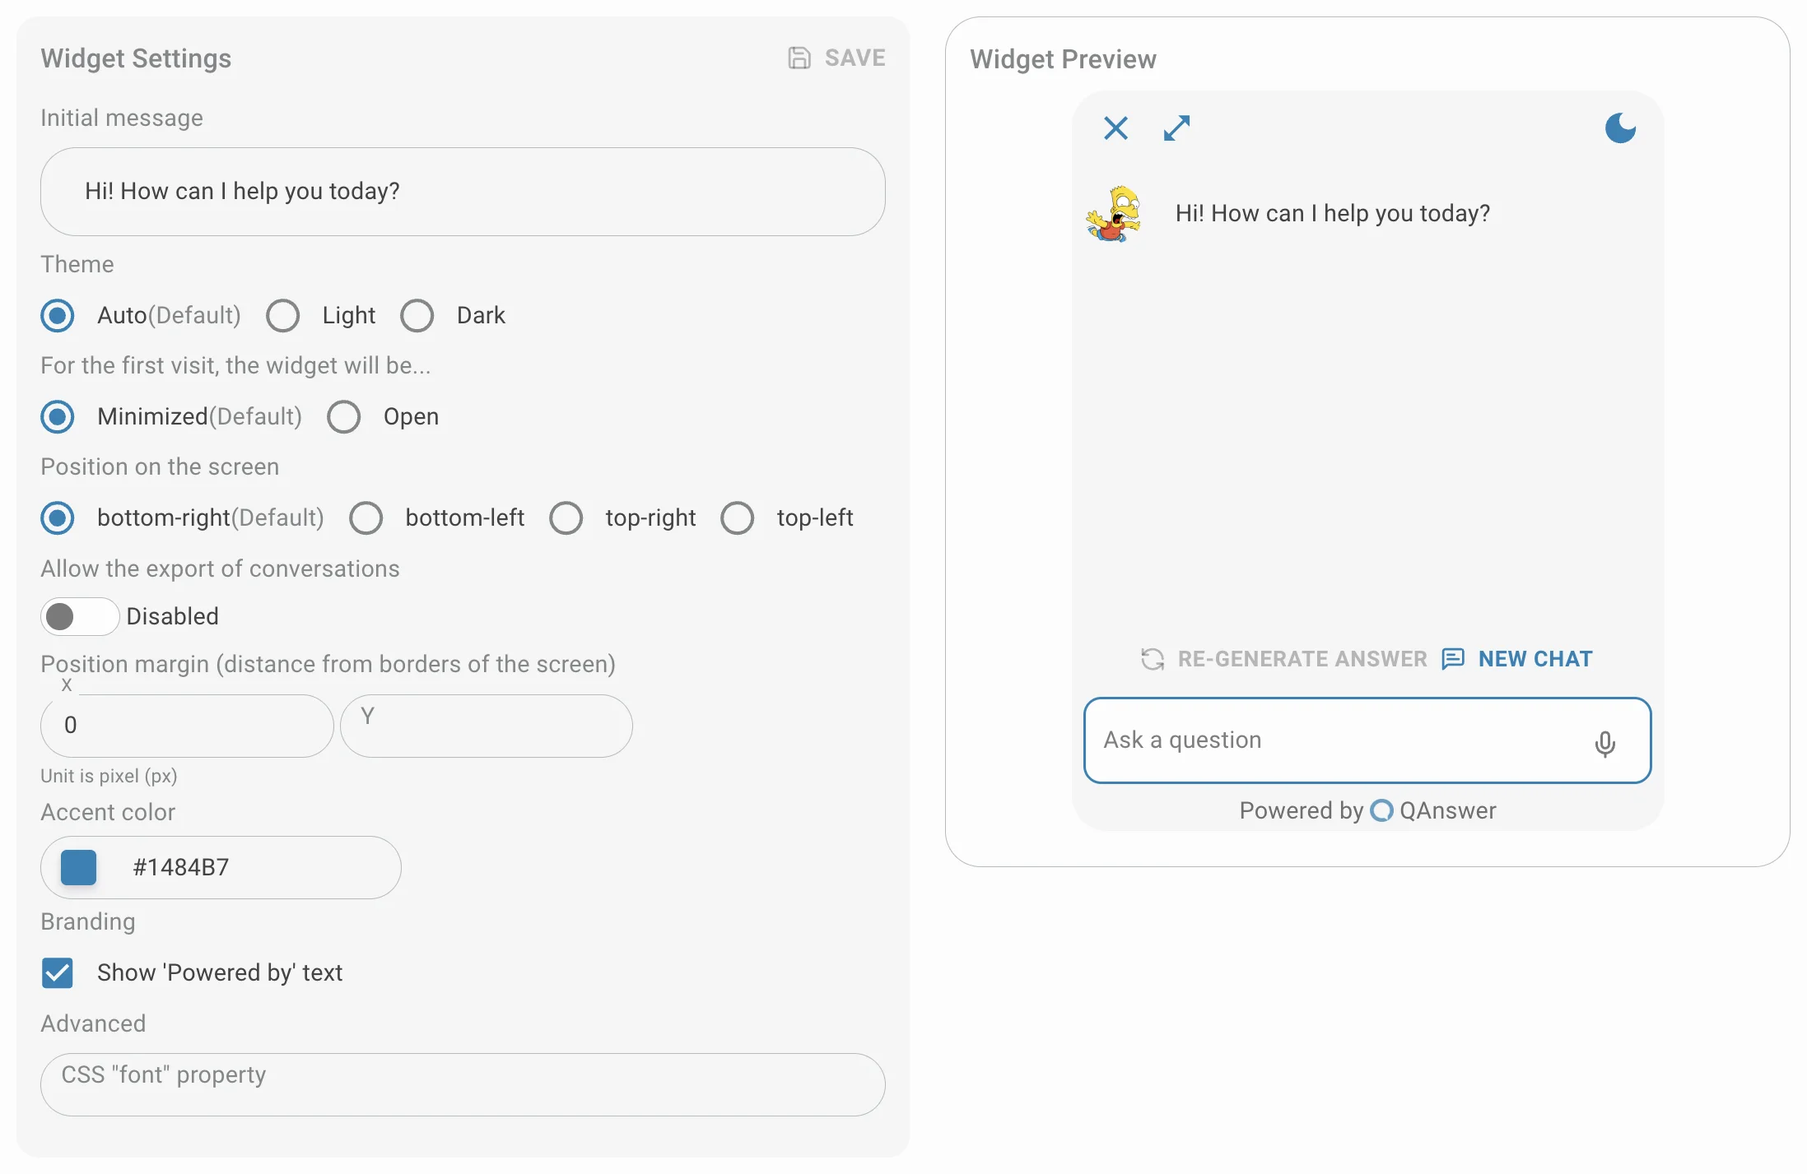Open the accent color swatch picker
The height and width of the screenshot is (1174, 1807).
click(79, 868)
